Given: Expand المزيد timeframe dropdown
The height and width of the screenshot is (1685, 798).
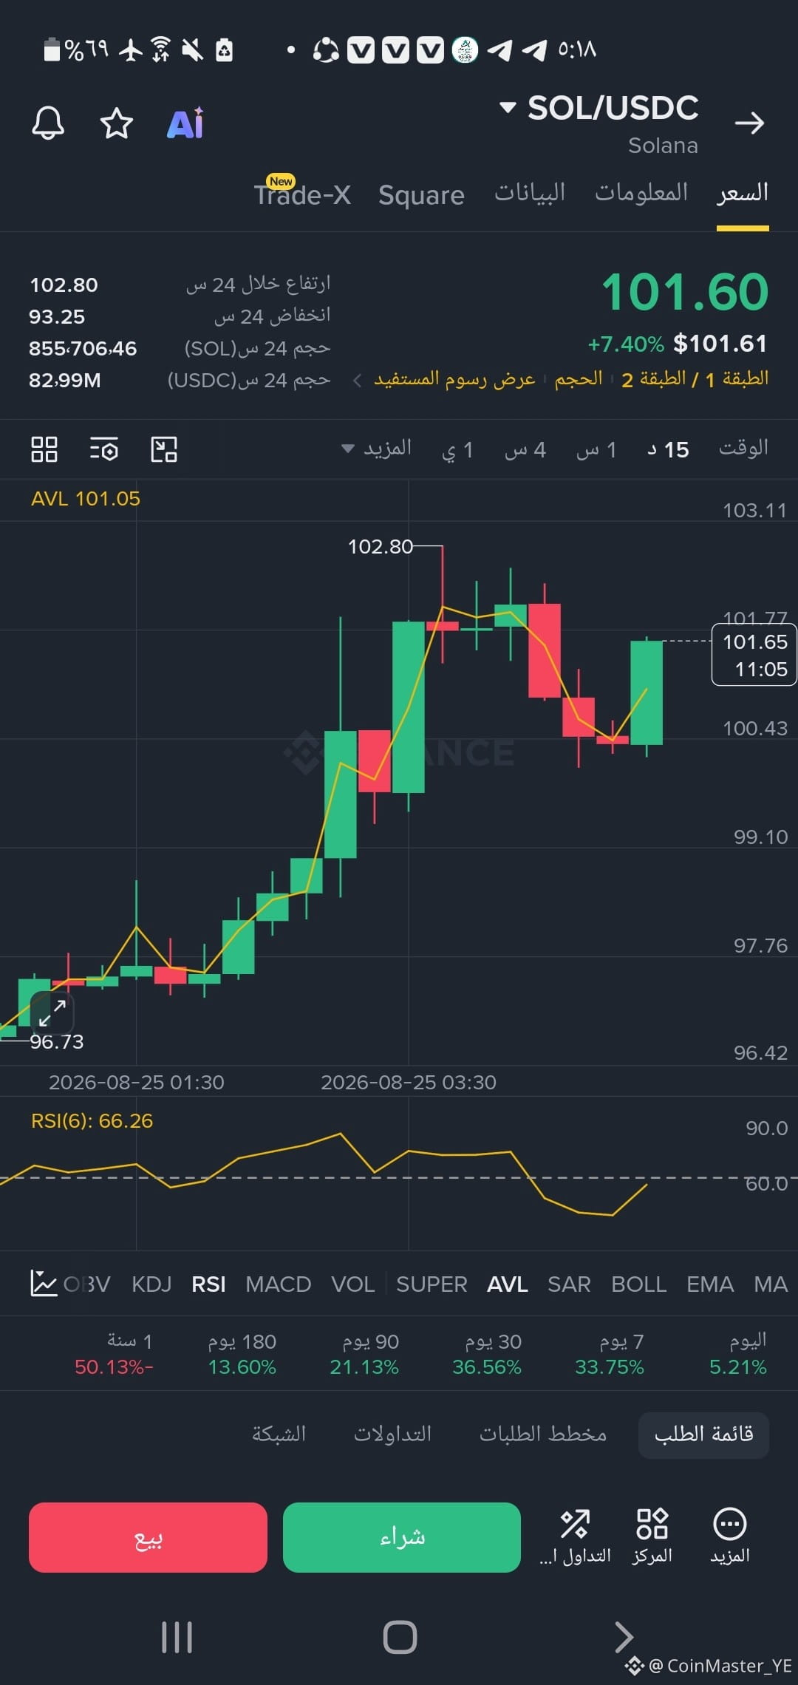Looking at the screenshot, I should point(376,449).
